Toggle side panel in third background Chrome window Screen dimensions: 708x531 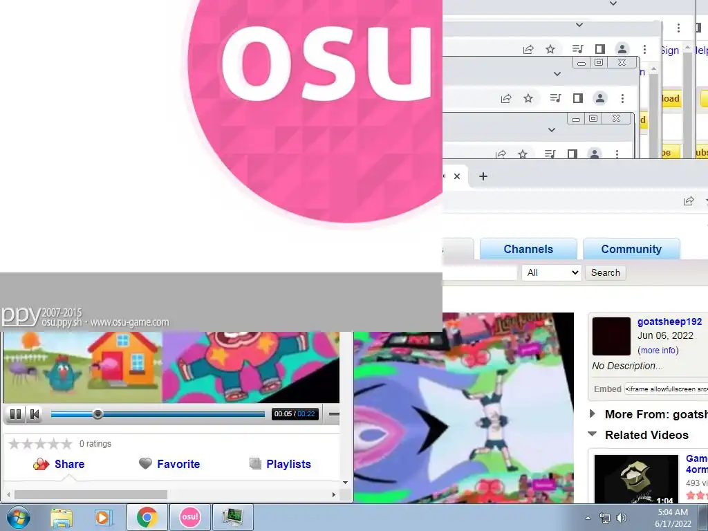[572, 154]
